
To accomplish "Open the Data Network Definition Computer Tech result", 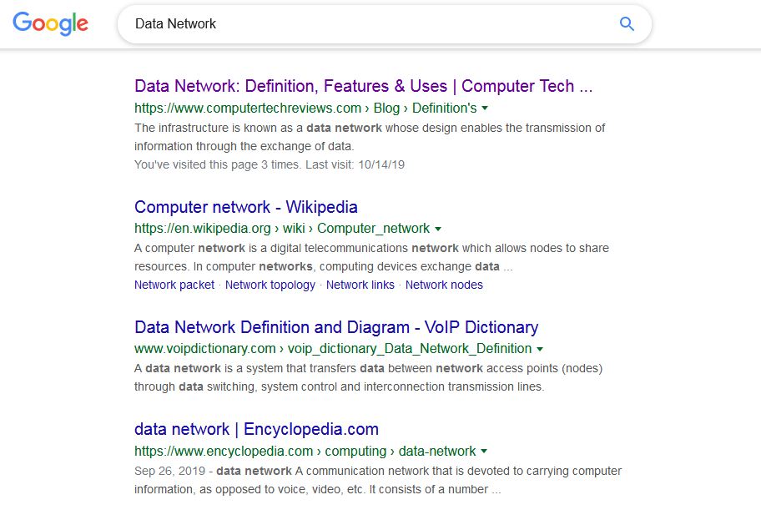I will click(x=363, y=86).
